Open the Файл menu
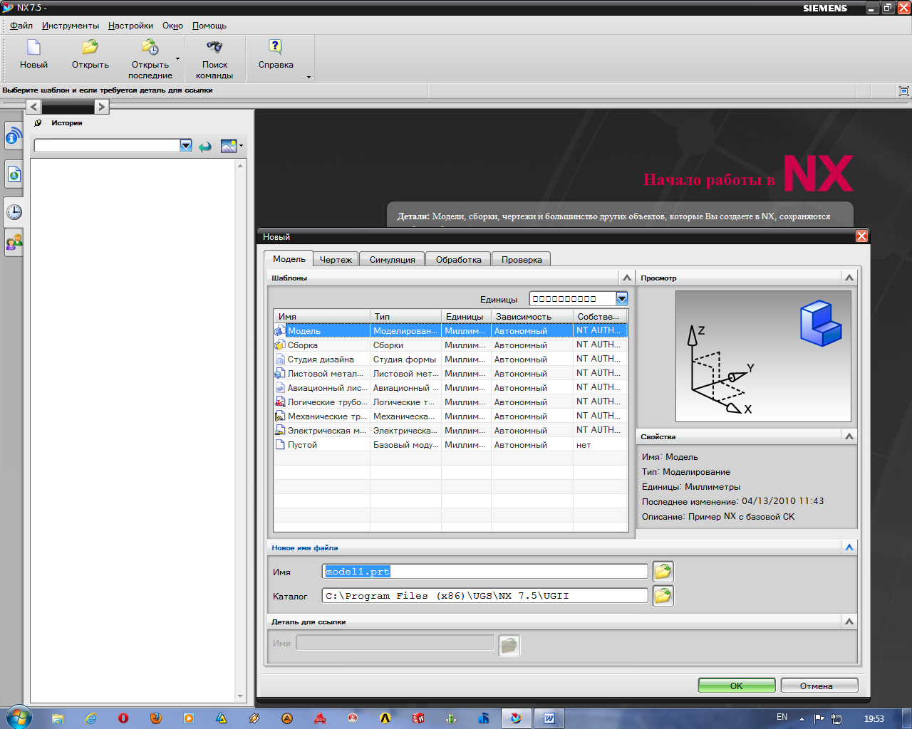Screen dimensions: 912x729 coord(21,26)
